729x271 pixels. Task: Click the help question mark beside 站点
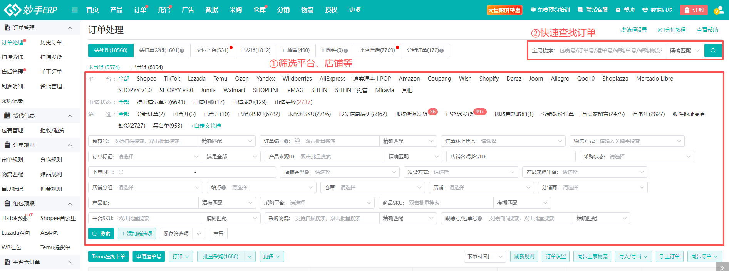[225, 188]
